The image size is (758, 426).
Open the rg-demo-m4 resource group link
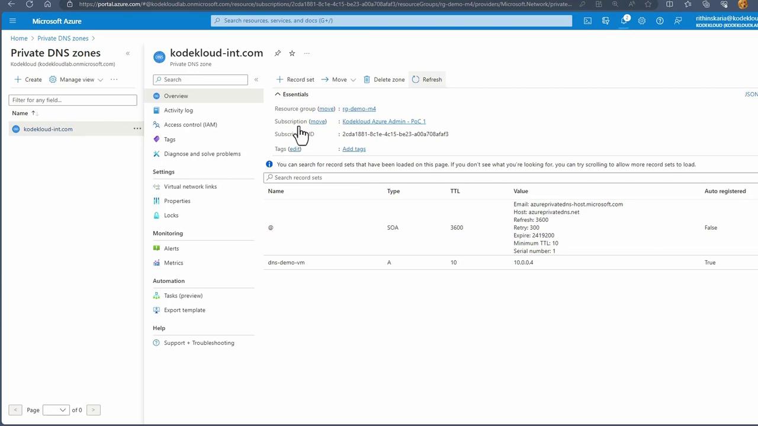(359, 109)
